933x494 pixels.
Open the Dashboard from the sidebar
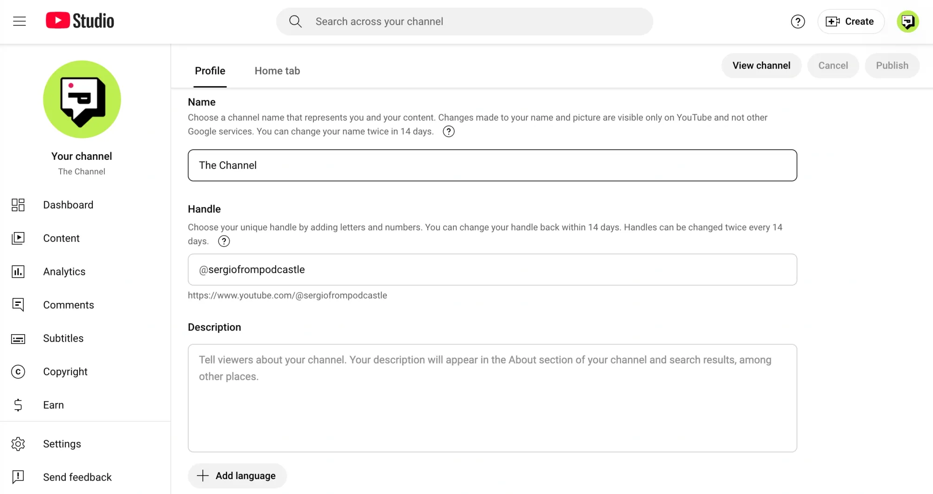[x=18, y=205]
